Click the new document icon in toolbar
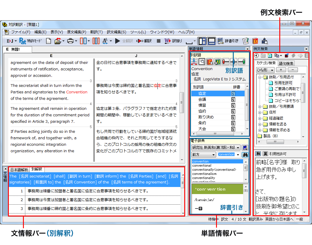The height and width of the screenshot is (245, 312). 48,41
